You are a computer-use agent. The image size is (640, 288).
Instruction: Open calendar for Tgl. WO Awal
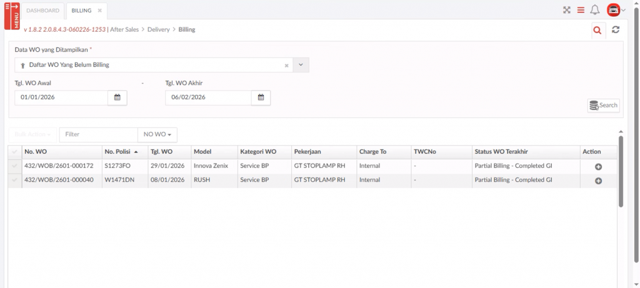click(x=117, y=97)
